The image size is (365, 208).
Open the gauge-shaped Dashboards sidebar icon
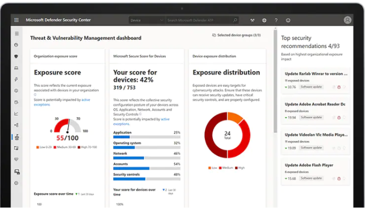16,45
